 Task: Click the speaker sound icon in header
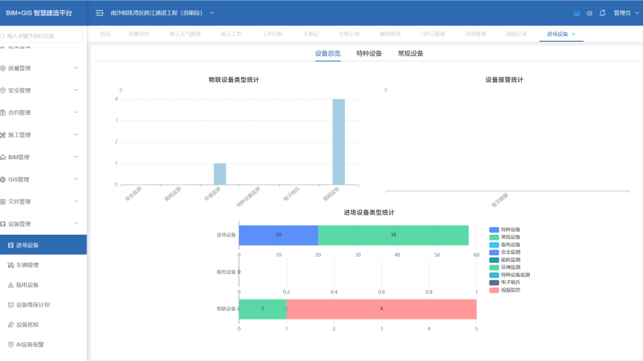click(589, 13)
